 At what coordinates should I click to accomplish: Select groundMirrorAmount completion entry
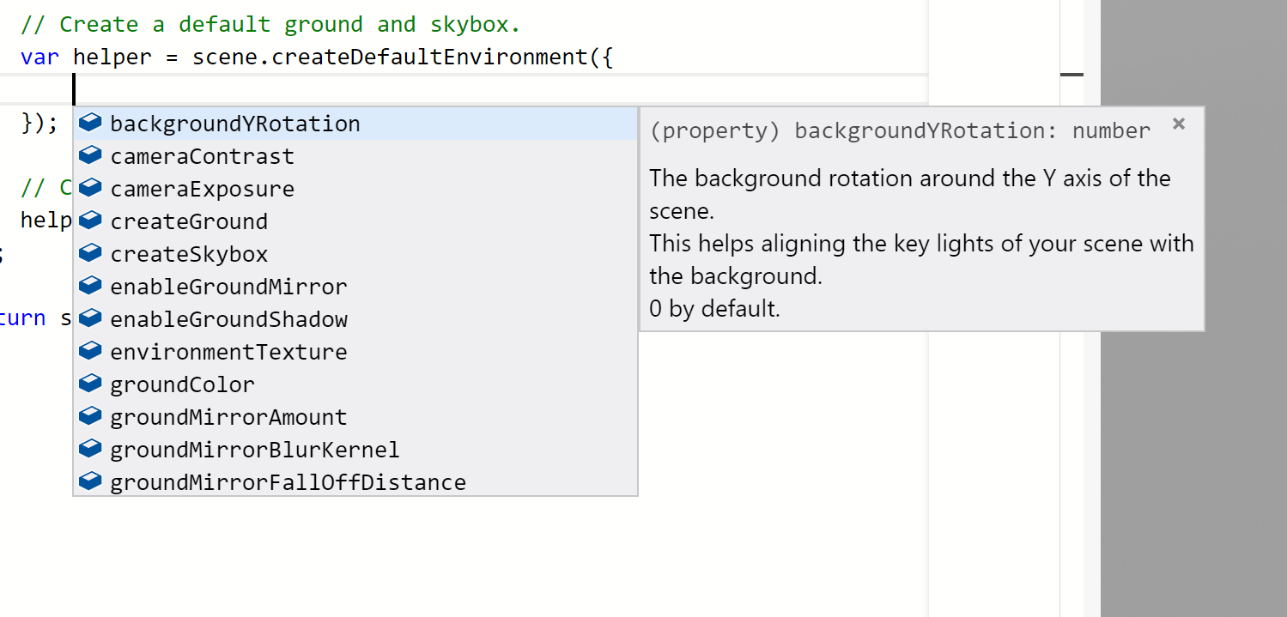coord(355,417)
